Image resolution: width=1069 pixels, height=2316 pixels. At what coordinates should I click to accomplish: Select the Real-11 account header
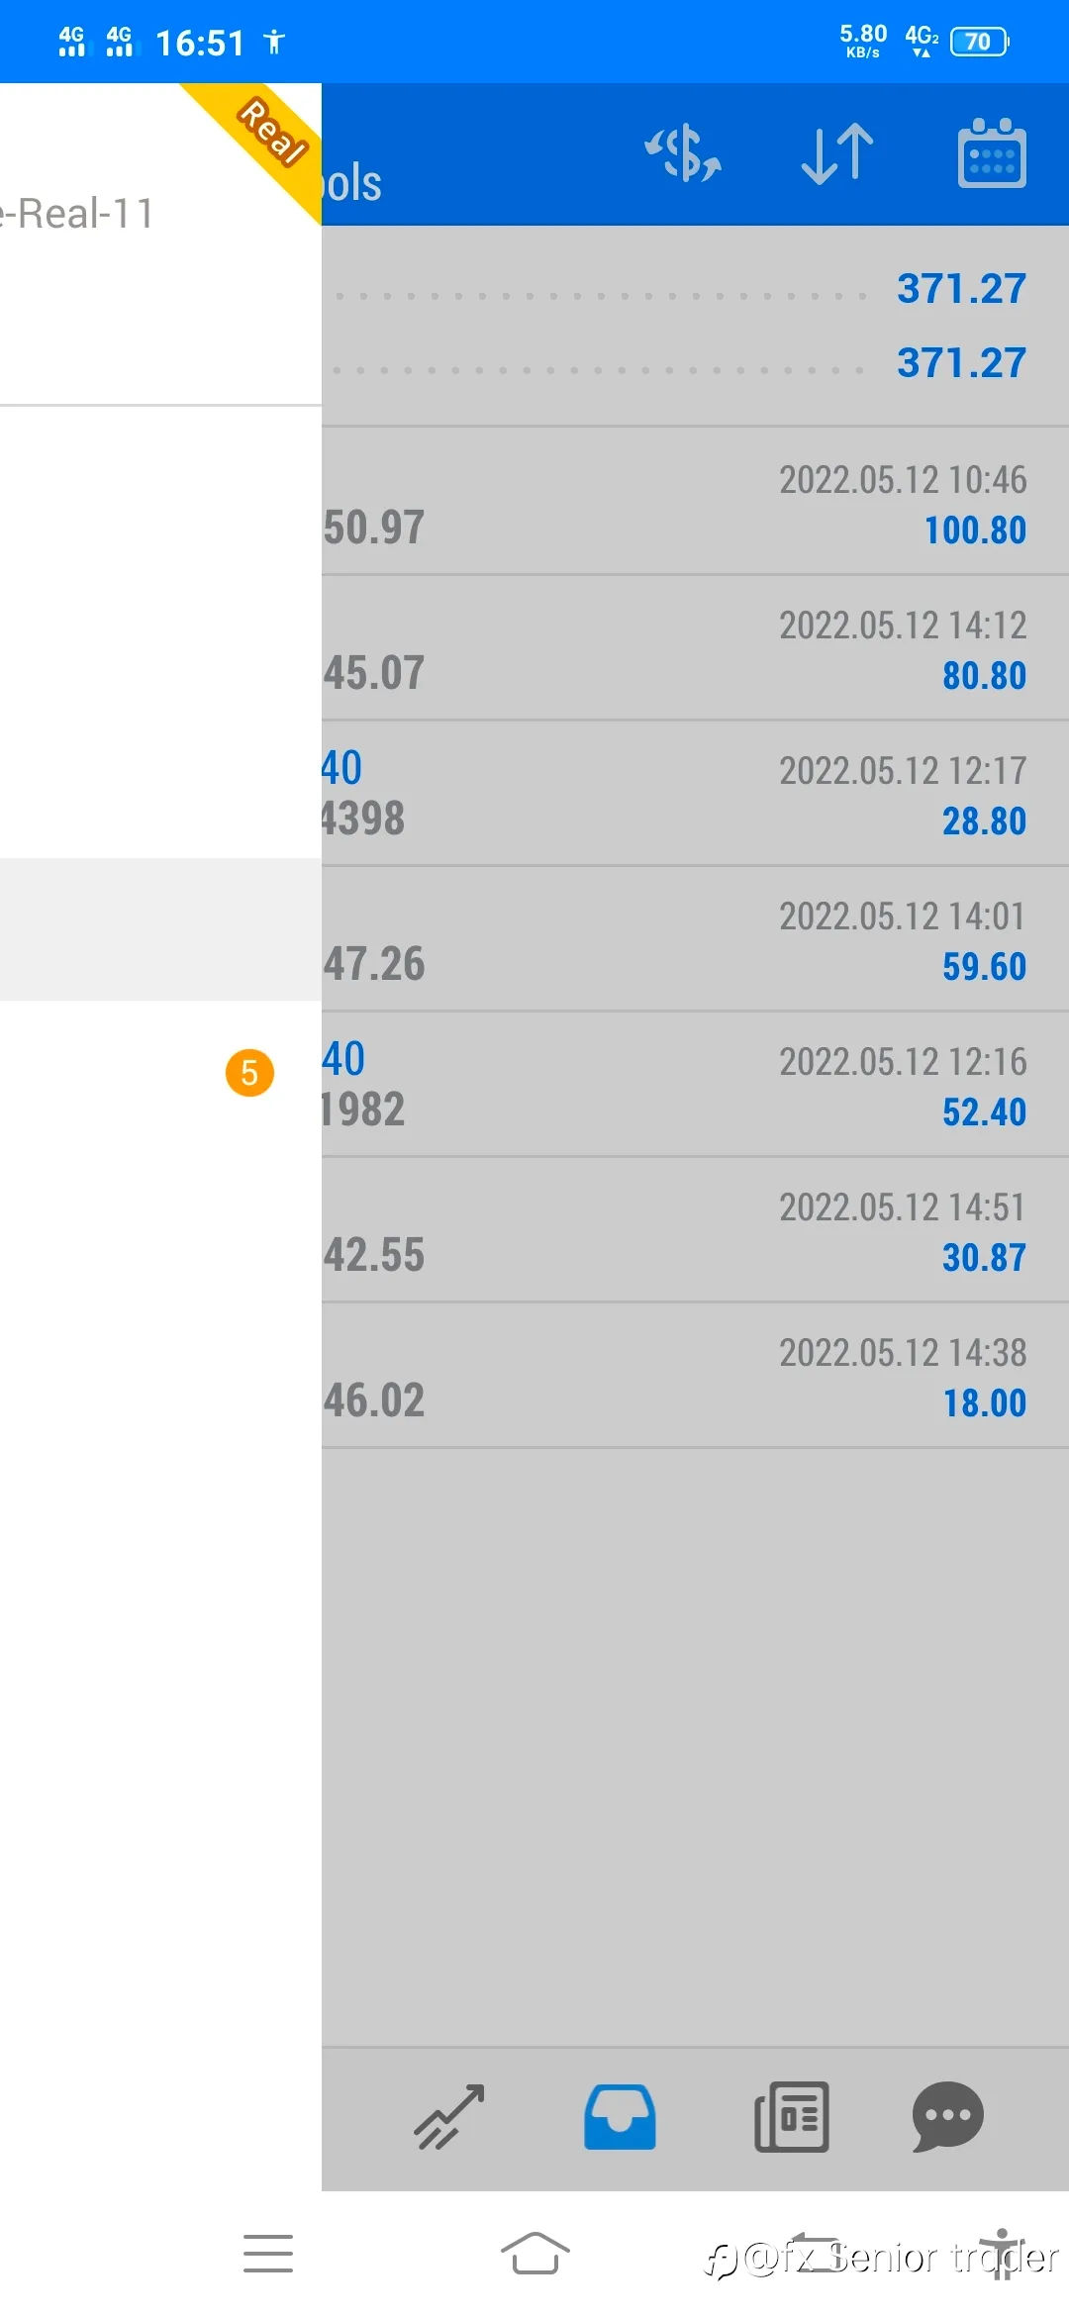coord(160,243)
